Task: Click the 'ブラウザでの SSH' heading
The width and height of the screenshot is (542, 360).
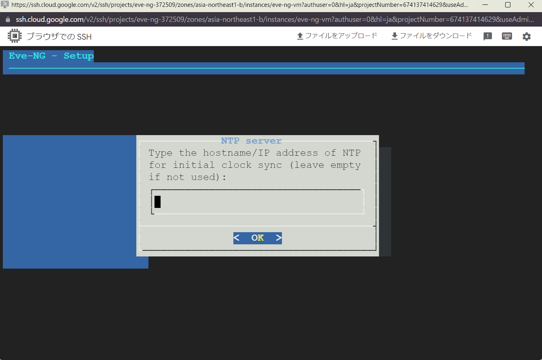Action: 59,37
